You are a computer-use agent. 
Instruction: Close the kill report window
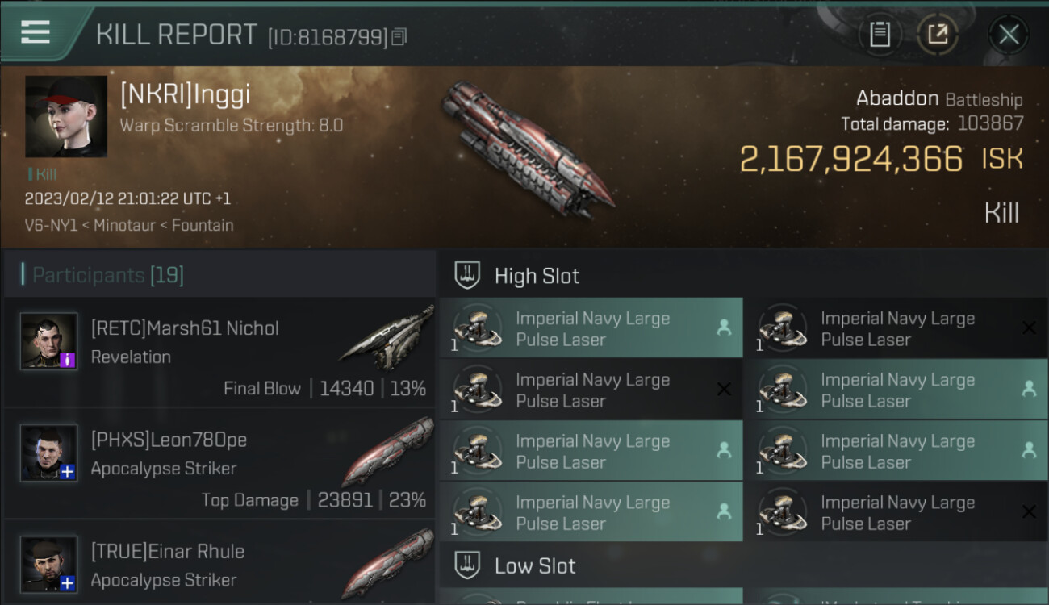[x=1008, y=35]
